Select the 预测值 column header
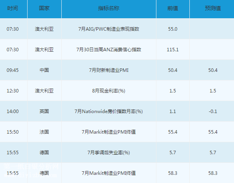Image resolution: width=234 pixels, height=183 pixels. pyautogui.click(x=212, y=9)
